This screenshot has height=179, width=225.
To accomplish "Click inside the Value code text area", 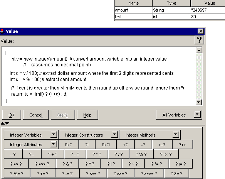I will click(99, 76).
